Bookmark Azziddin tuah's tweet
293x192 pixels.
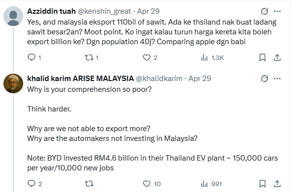(262, 57)
